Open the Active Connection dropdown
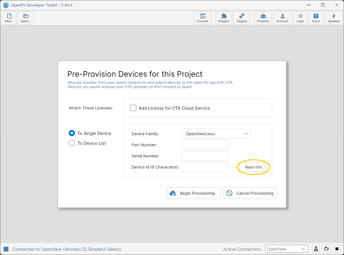Image resolution: width=344 pixels, height=255 pixels. [287, 249]
